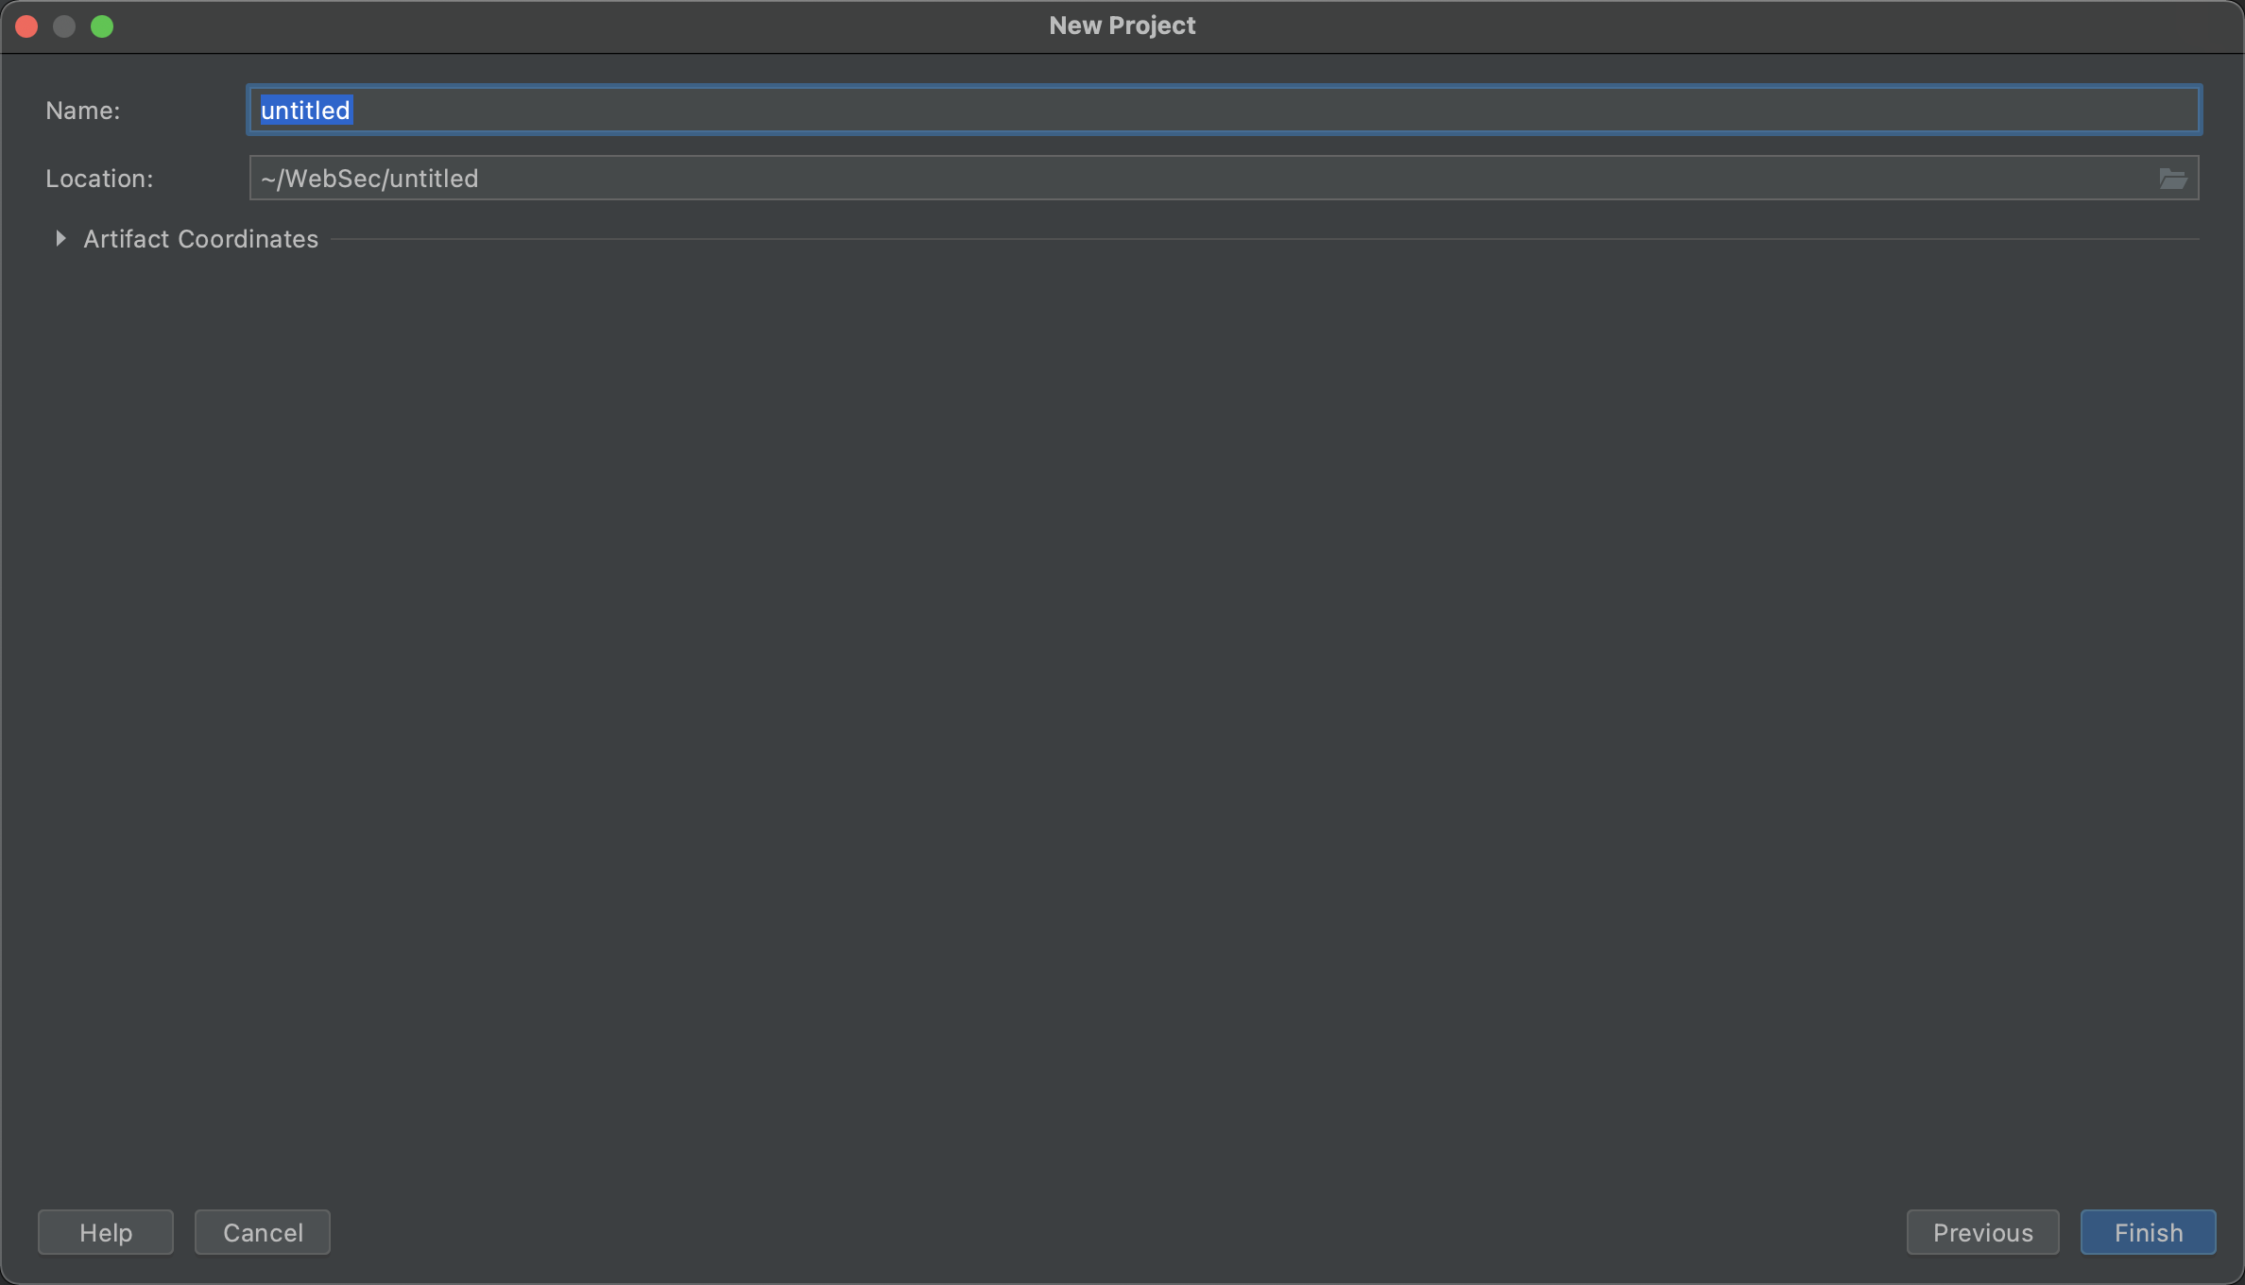Click the gray minimize window button
2245x1285 pixels.
pos(64,26)
